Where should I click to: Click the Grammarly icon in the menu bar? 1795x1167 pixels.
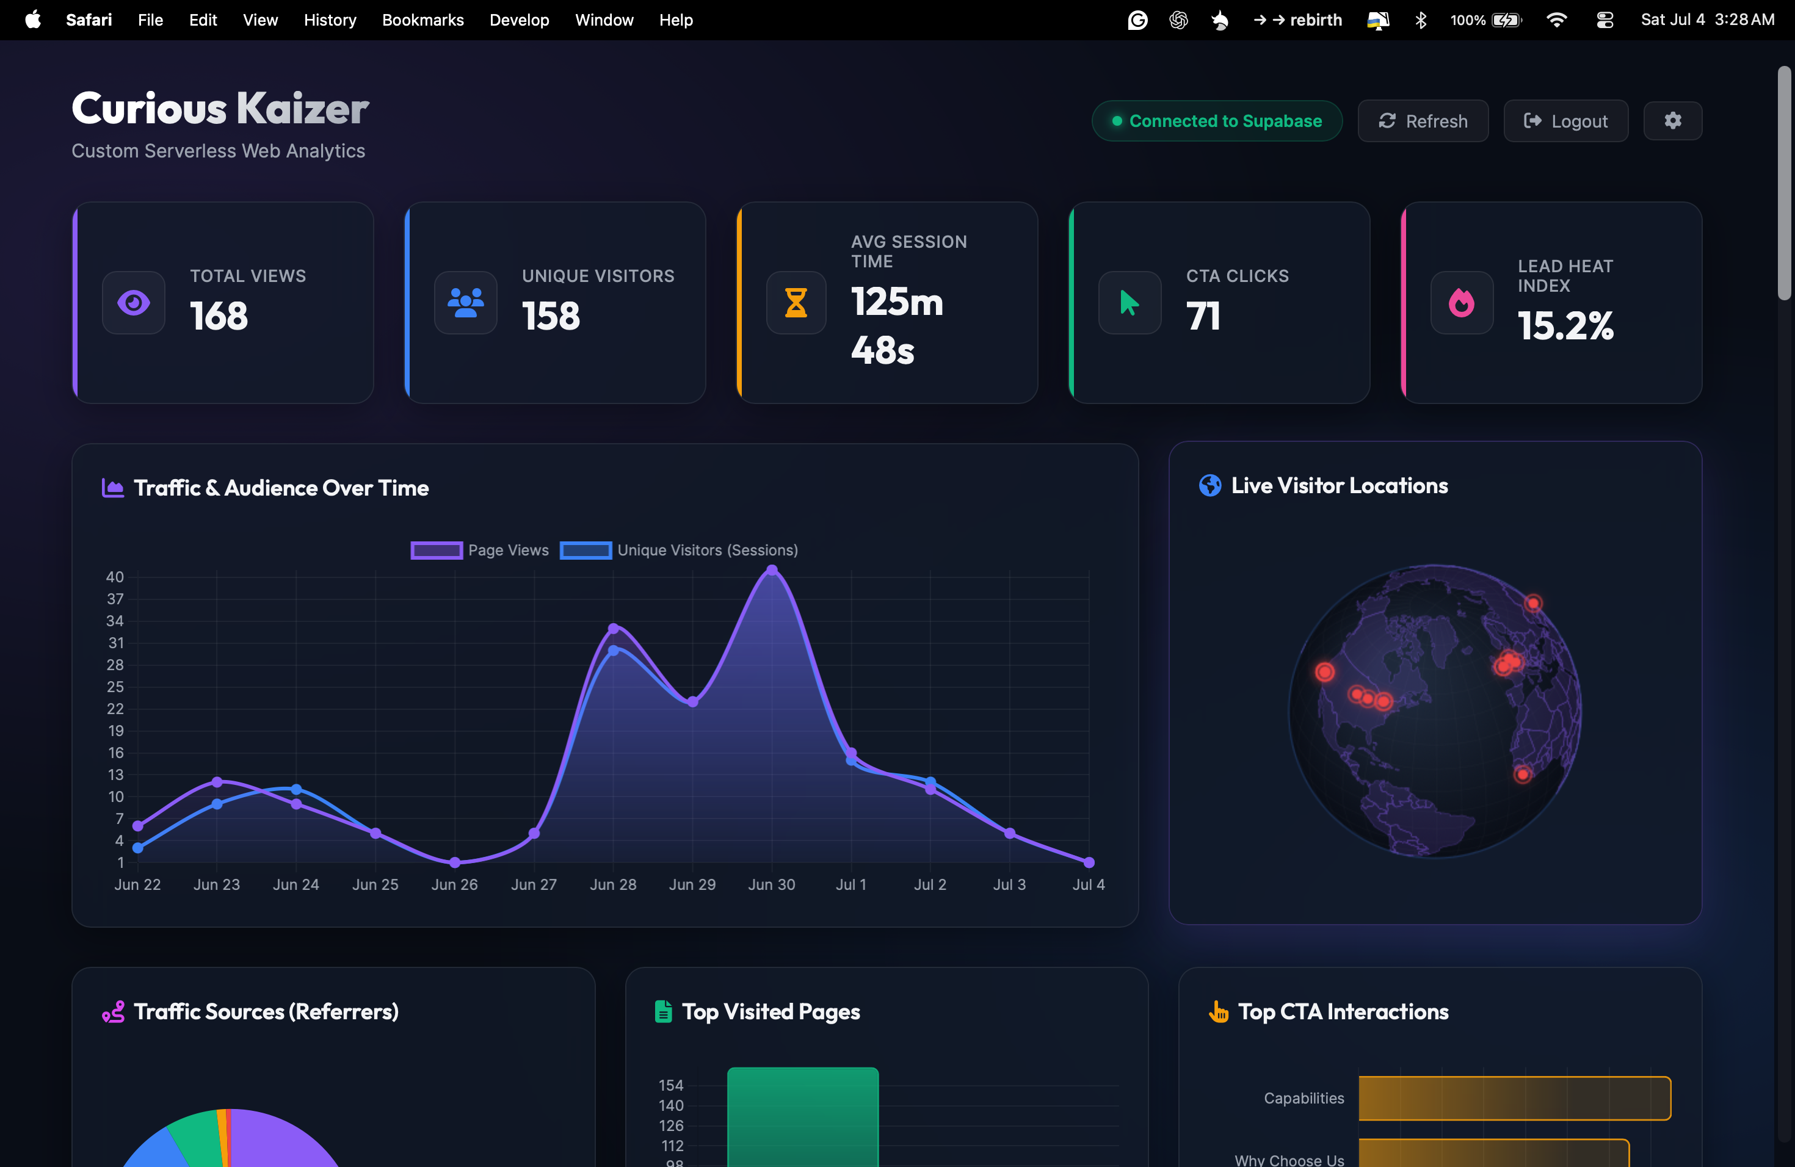(1137, 20)
